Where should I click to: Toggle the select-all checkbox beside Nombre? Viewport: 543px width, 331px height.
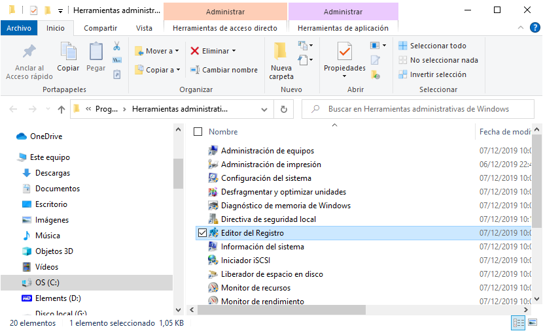(198, 132)
